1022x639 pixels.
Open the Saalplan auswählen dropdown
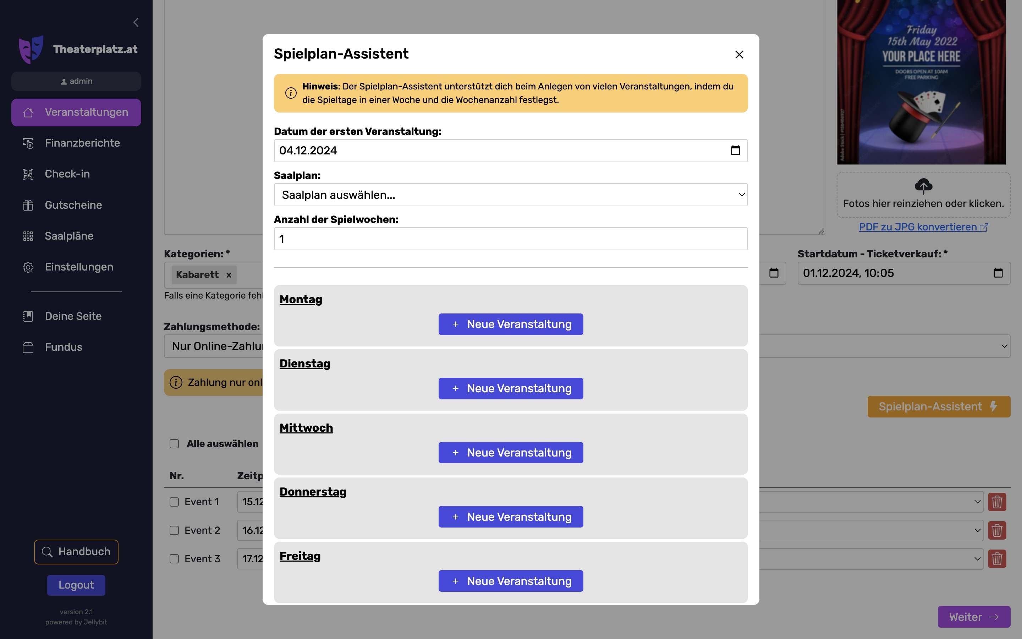pos(511,195)
